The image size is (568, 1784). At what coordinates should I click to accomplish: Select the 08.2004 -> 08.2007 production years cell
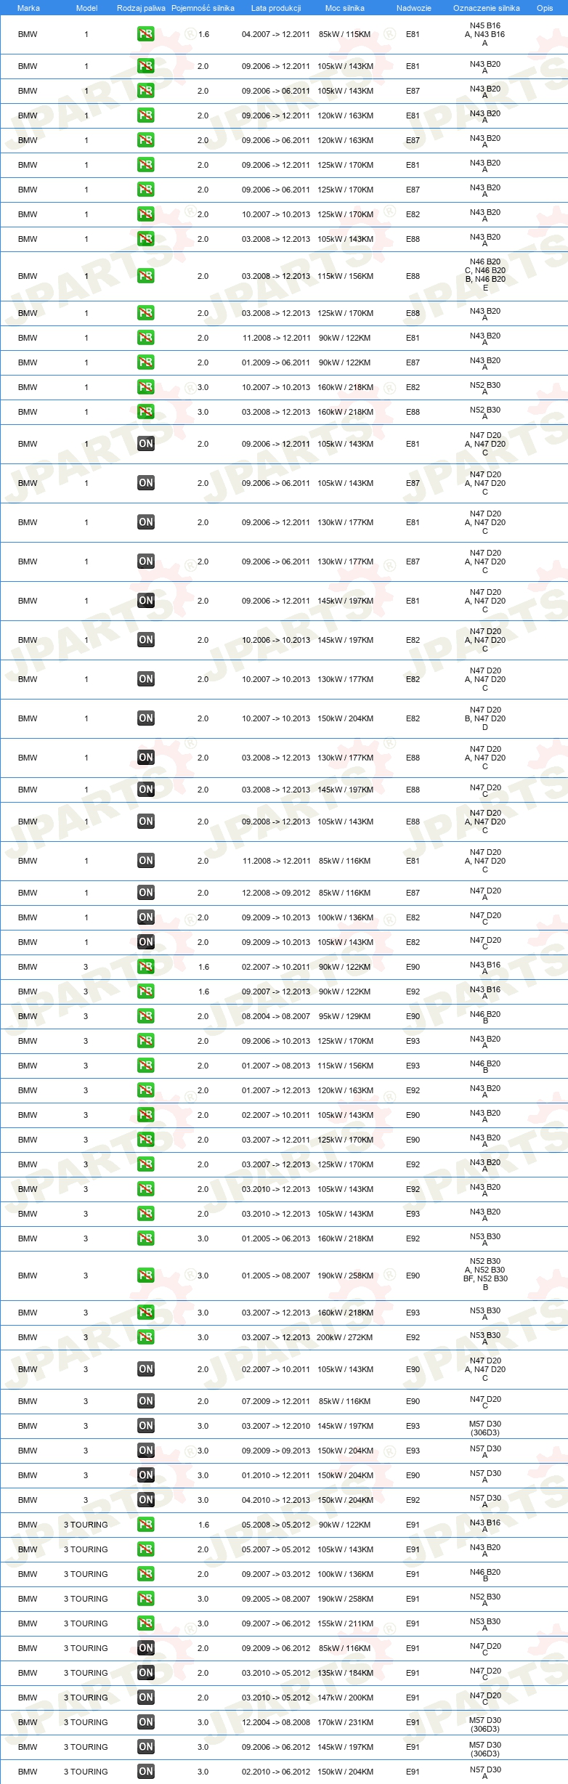coord(276,1016)
